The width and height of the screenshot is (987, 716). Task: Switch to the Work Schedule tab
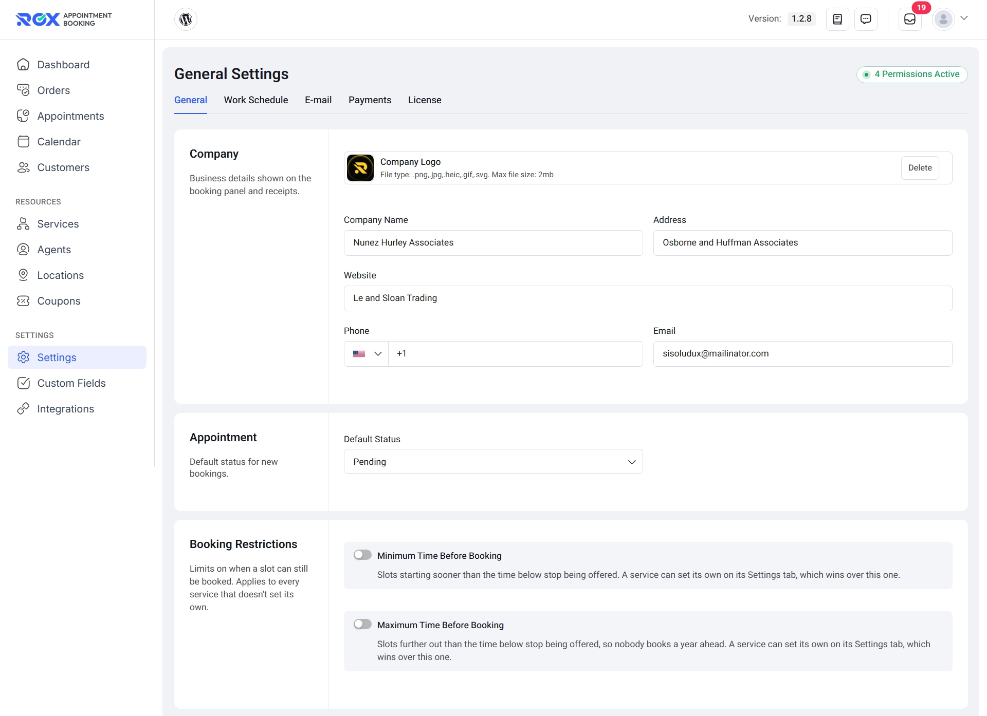[x=256, y=100]
